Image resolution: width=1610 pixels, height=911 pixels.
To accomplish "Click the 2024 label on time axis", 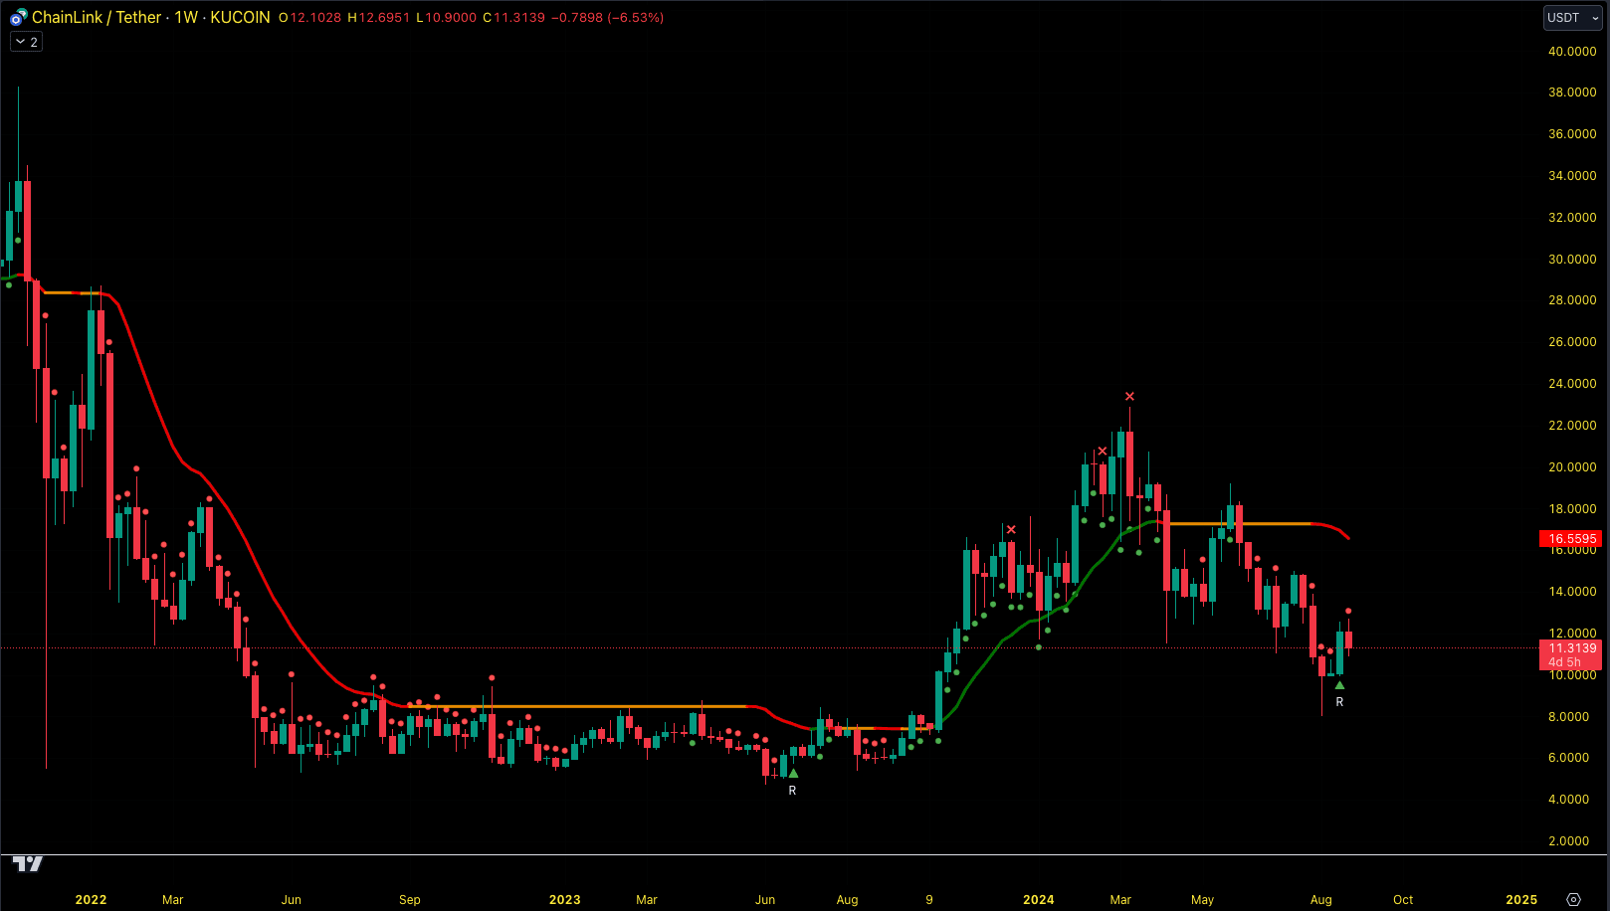I will click(1038, 899).
